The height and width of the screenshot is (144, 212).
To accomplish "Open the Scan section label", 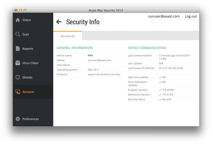I will point(25,34).
